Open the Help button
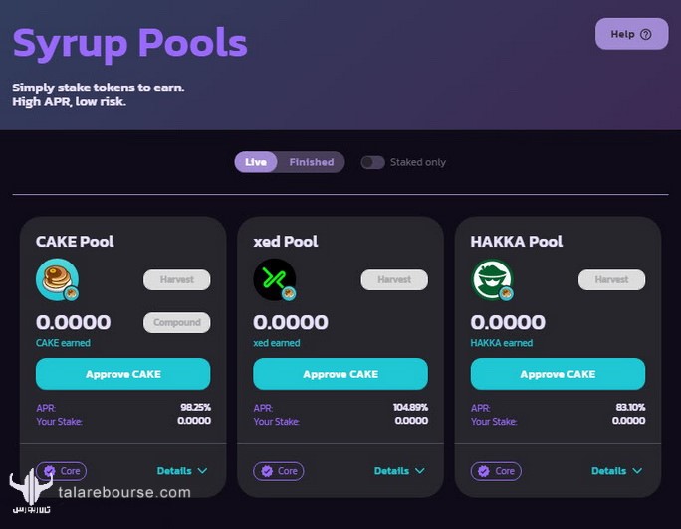 point(631,34)
